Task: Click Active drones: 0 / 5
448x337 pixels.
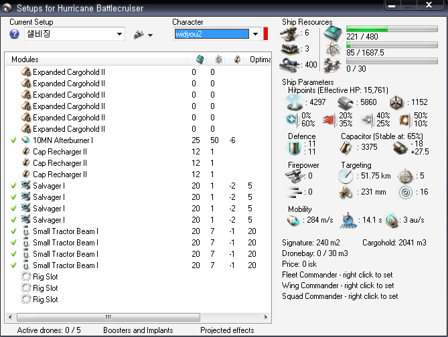Action: [49, 330]
